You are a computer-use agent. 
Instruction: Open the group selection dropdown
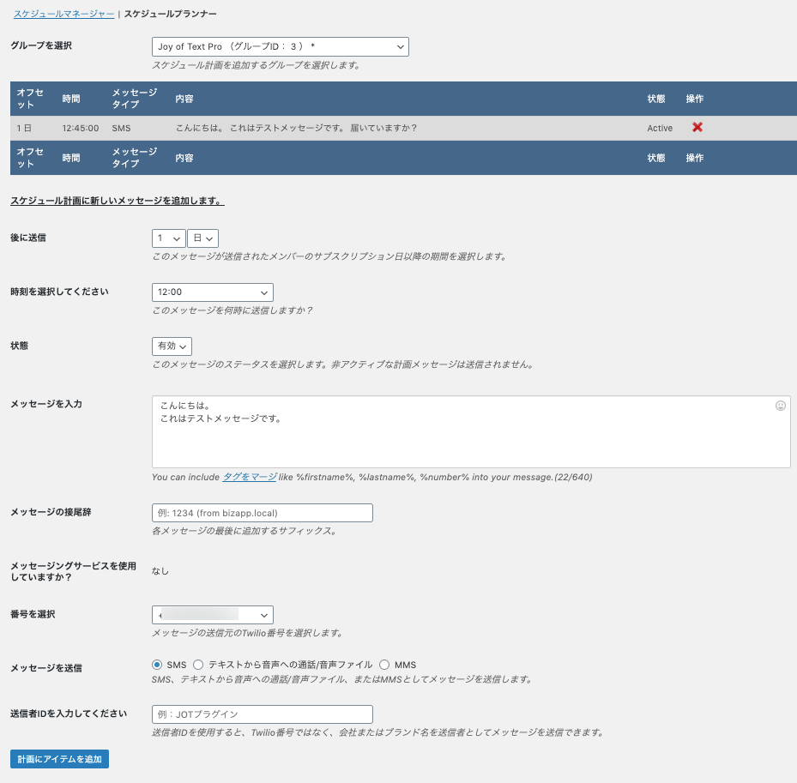[280, 47]
